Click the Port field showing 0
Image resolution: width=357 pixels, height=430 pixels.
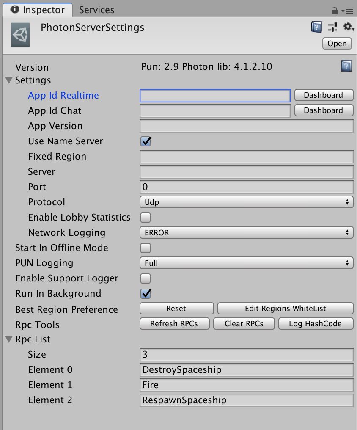(246, 187)
